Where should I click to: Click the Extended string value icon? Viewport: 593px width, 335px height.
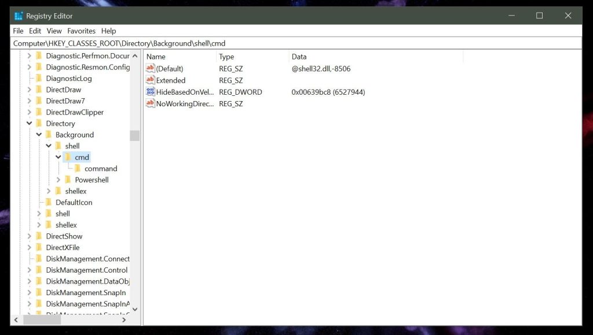[150, 80]
